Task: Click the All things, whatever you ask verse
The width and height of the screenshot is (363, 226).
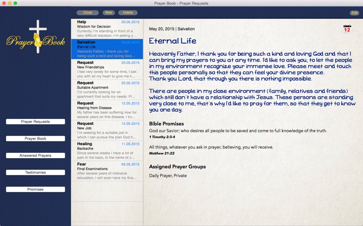Action: pos(211,147)
